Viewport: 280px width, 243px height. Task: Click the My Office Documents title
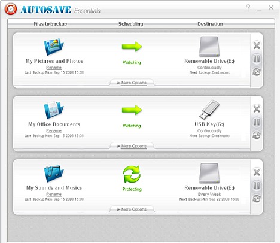point(54,124)
